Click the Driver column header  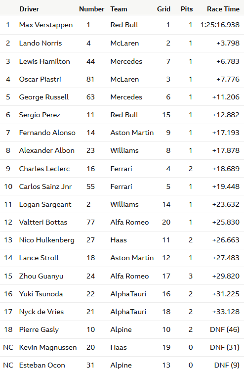[29, 9]
